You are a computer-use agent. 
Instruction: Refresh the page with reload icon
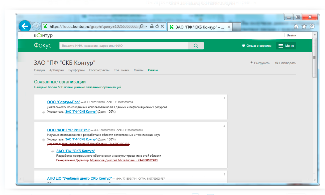[157, 26]
